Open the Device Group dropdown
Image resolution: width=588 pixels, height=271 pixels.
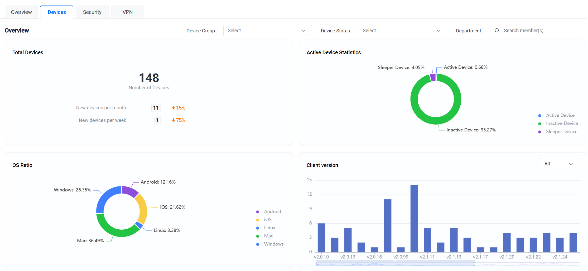[267, 31]
